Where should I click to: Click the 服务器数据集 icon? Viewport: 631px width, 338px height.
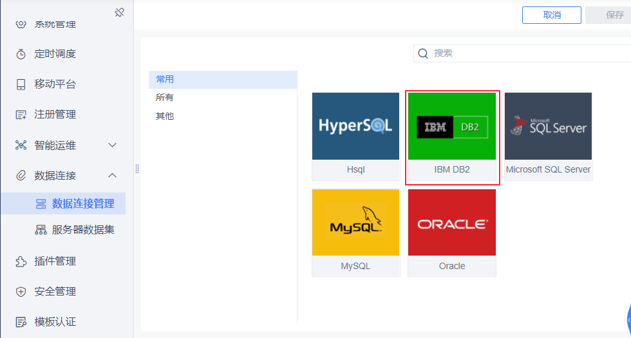coord(41,230)
